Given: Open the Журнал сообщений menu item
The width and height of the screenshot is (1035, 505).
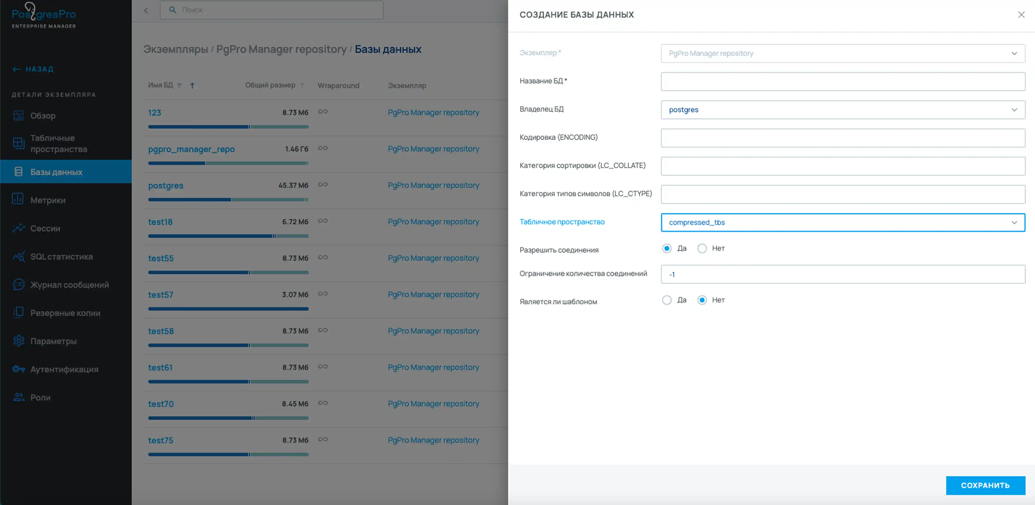Looking at the screenshot, I should click(69, 285).
